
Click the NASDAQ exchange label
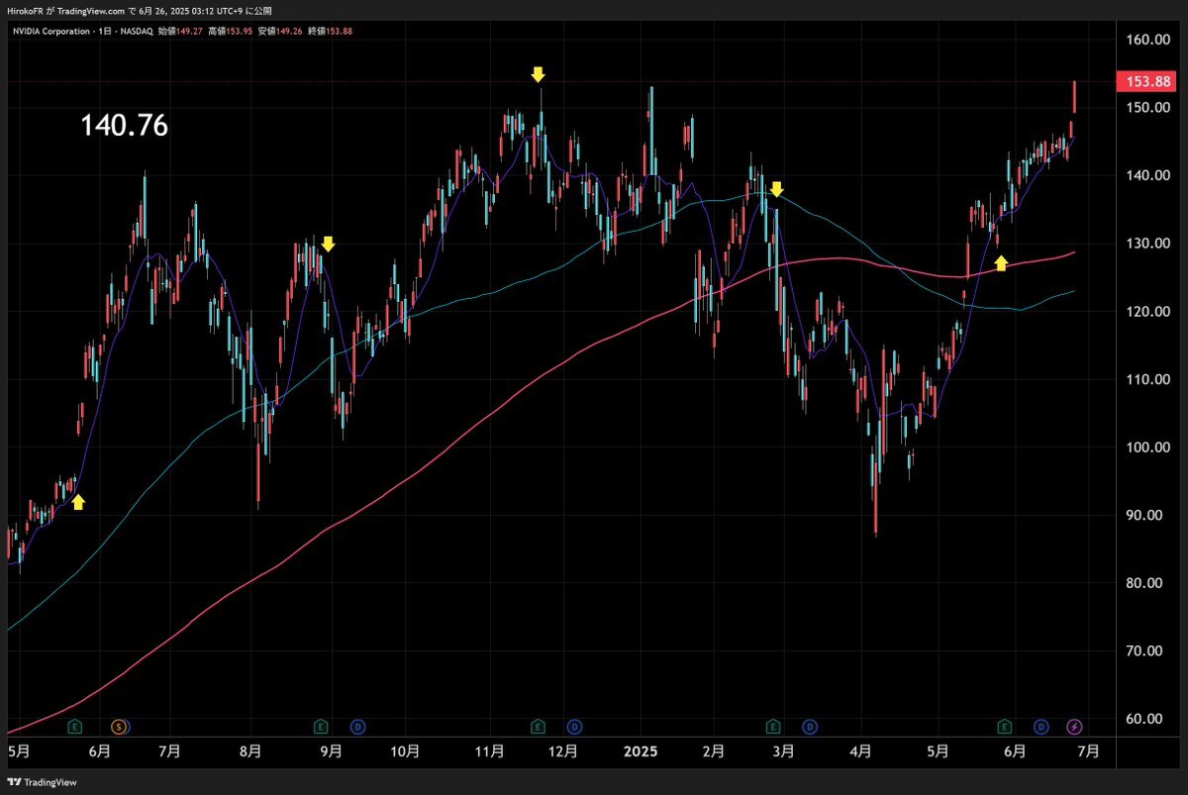[137, 31]
